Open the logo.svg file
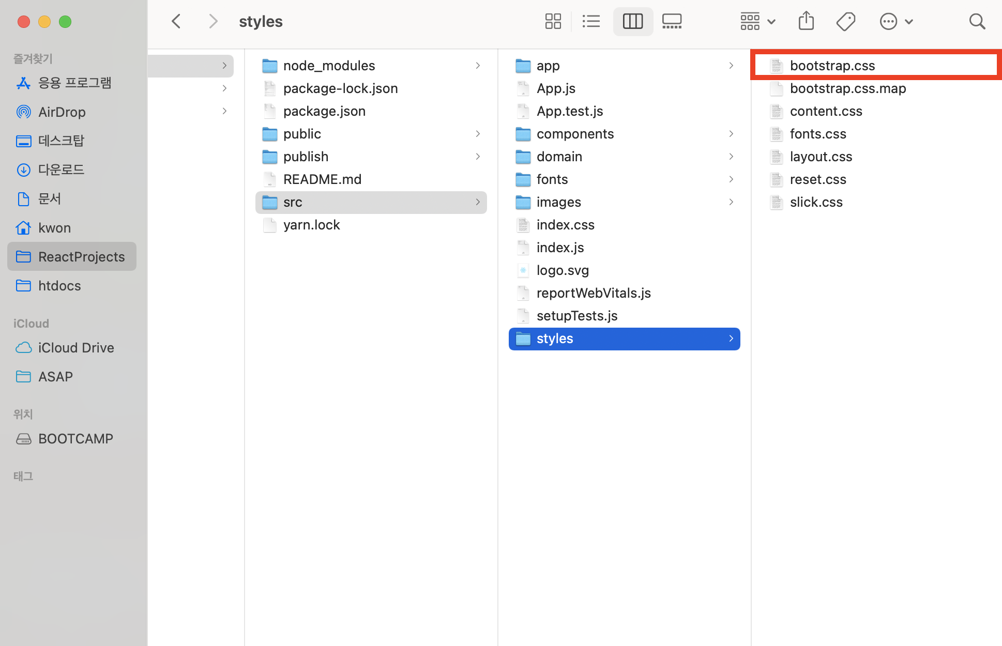 563,270
